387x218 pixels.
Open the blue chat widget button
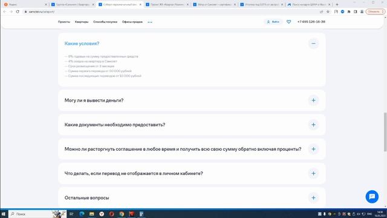372,196
